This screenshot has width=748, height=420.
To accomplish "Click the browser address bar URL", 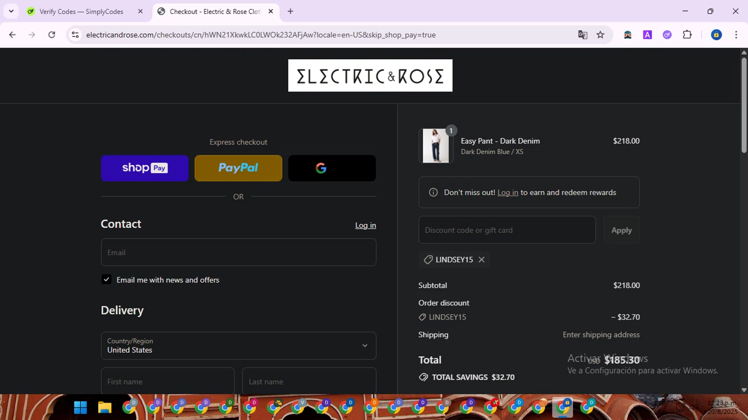I will (261, 35).
